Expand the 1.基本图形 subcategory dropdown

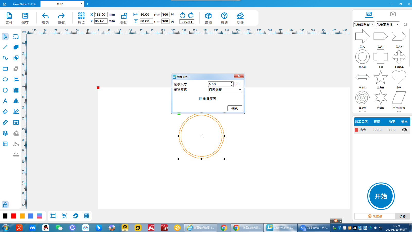(x=388, y=24)
